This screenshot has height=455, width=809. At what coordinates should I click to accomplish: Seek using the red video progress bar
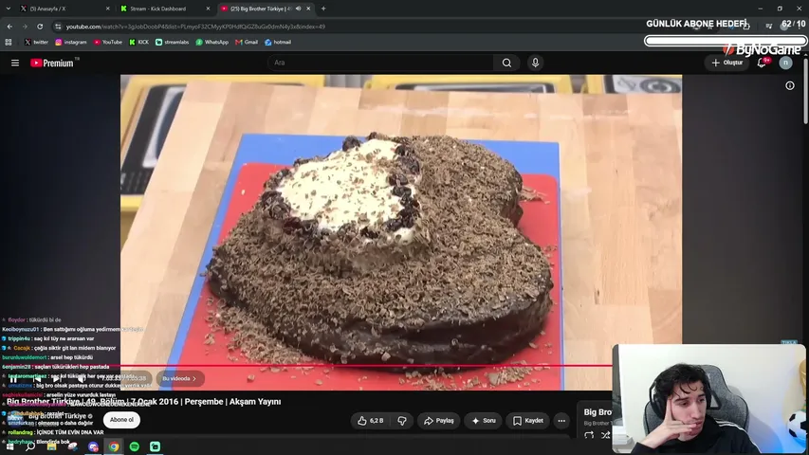pos(366,366)
